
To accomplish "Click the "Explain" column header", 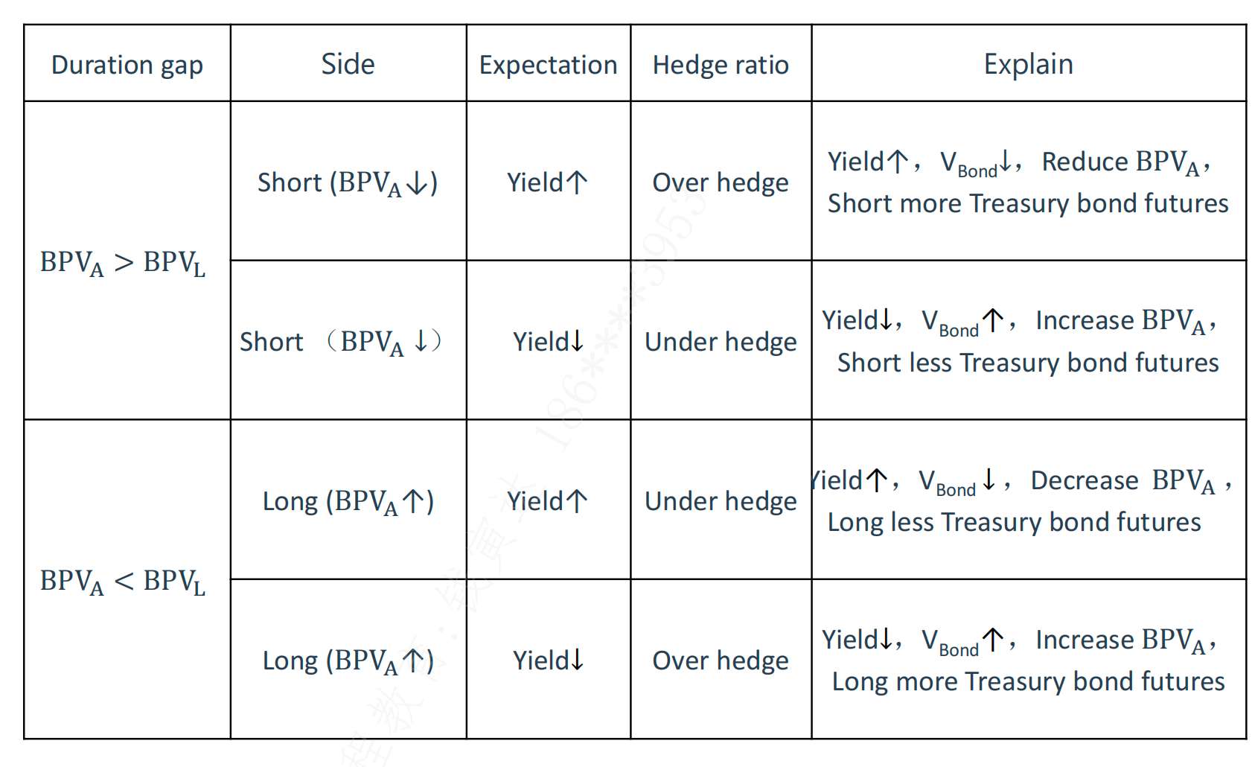I will (1028, 65).
